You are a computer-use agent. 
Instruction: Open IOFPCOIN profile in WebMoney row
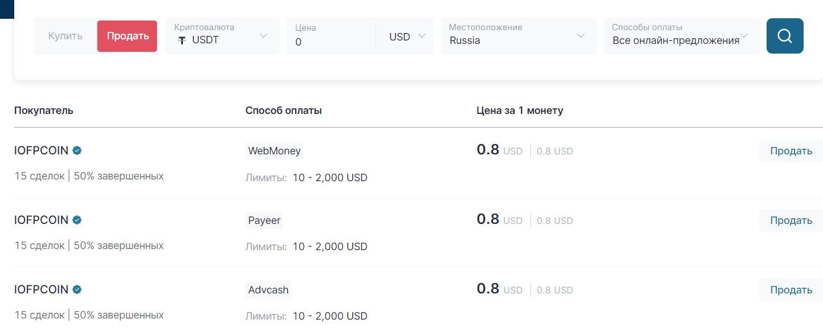[41, 150]
